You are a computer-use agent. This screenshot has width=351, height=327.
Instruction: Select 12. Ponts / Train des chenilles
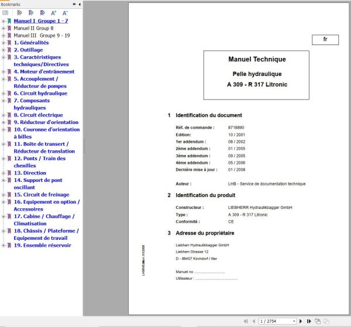[40, 162]
